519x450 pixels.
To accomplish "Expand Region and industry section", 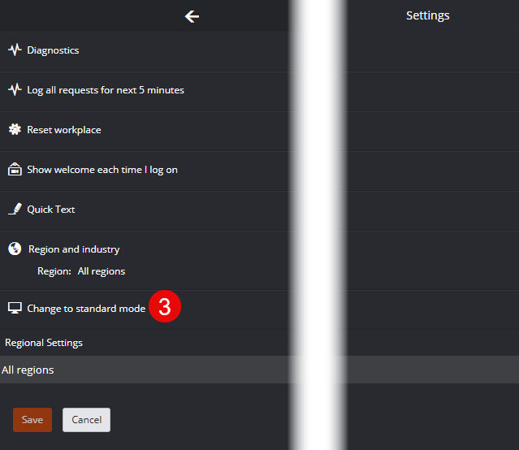I will [x=74, y=249].
